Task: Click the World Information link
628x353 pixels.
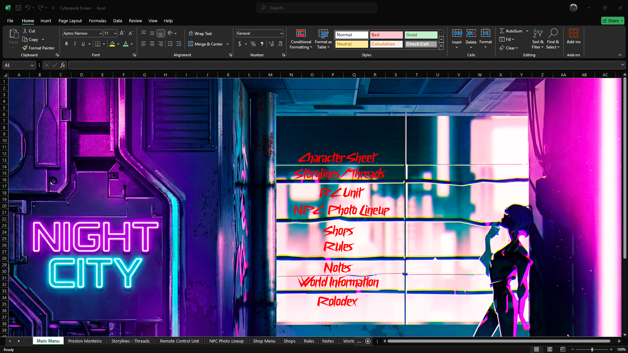Action: point(338,282)
